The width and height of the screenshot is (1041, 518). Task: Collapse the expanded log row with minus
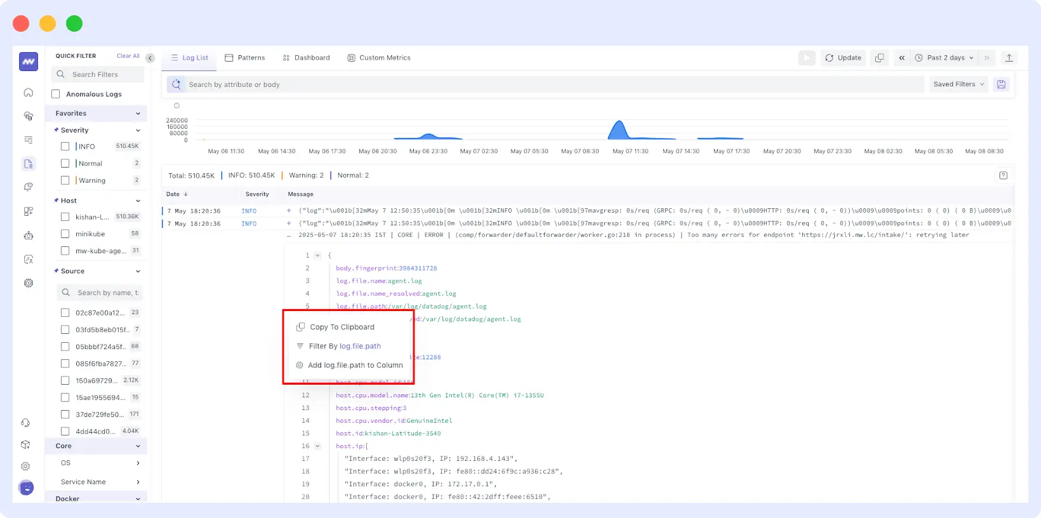tap(289, 235)
